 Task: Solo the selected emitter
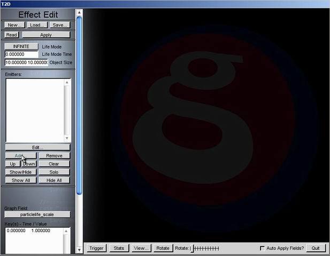point(54,172)
